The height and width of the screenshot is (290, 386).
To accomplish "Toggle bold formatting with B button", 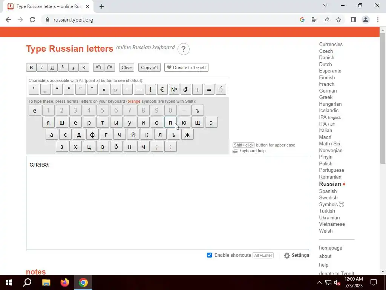I will point(31,68).
